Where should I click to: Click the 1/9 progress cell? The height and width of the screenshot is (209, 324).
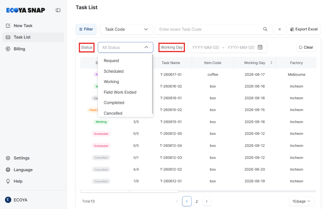point(136,181)
